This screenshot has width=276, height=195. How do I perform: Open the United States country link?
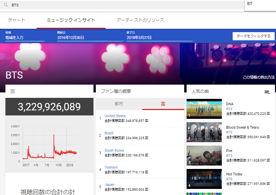point(115,116)
